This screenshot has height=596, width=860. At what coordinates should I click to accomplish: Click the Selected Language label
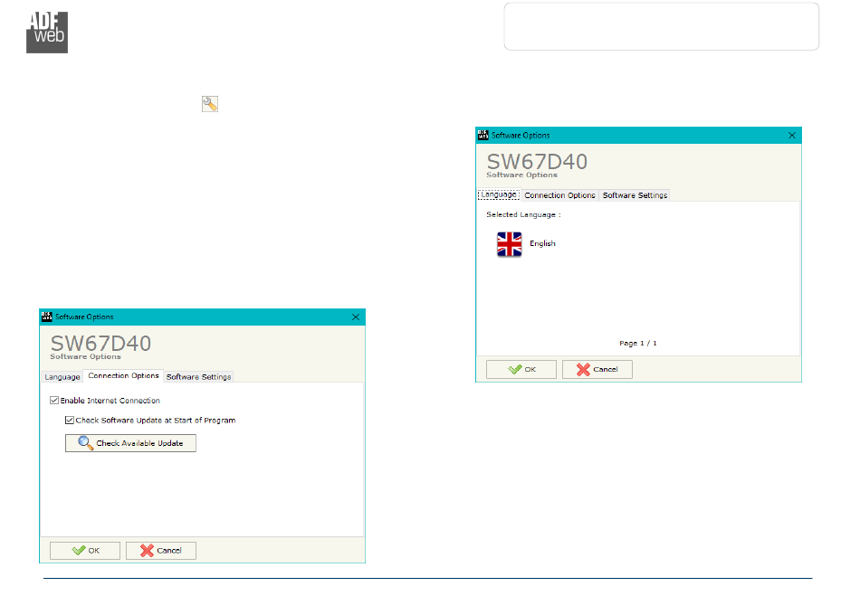point(523,214)
